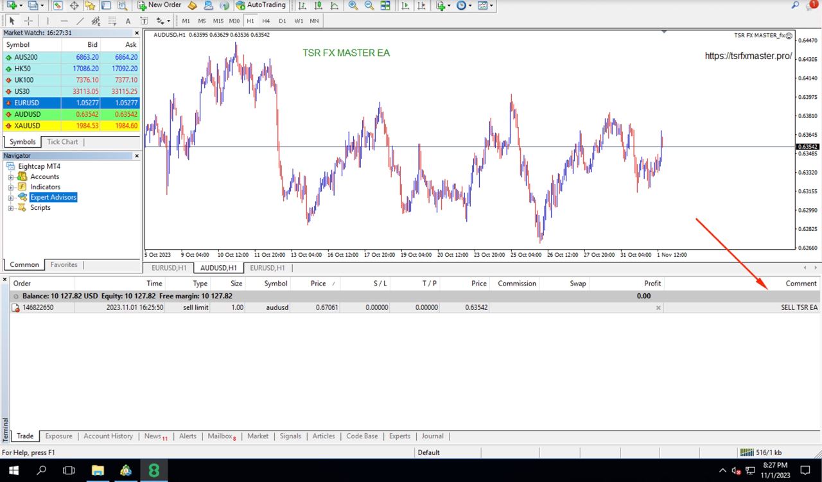This screenshot has width=822, height=482.
Task: Zoom in on the chart
Action: pyautogui.click(x=353, y=5)
